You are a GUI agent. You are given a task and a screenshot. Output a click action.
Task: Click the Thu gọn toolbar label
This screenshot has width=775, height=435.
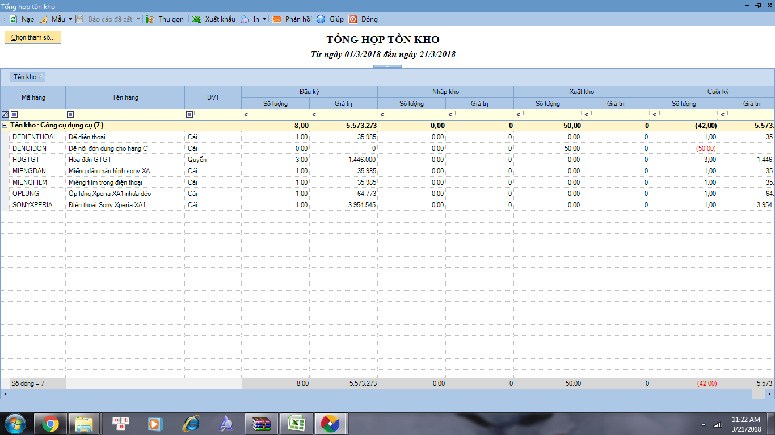tap(171, 19)
